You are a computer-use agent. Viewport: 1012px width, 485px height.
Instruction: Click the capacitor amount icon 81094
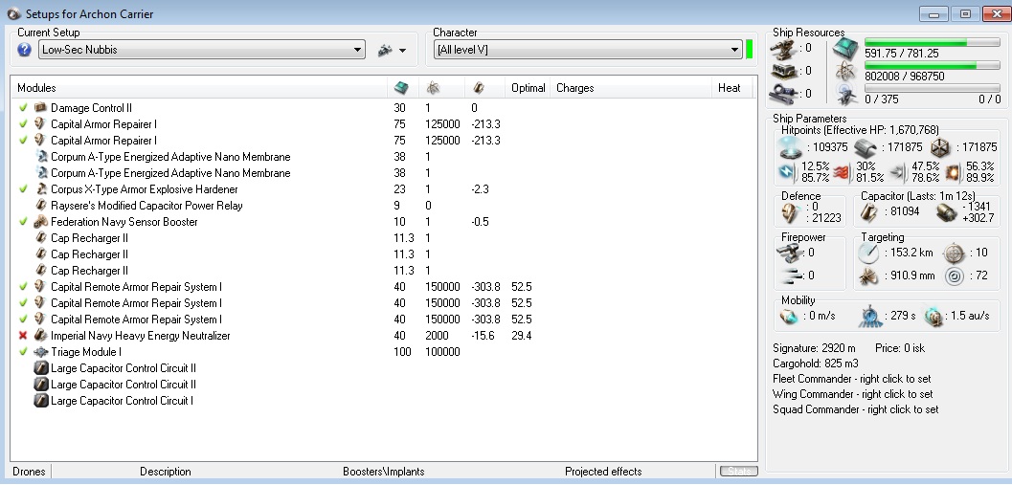[x=868, y=210]
